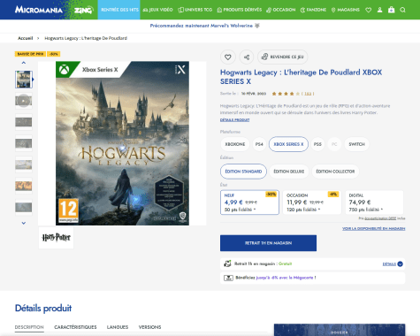Switch to Versions tab
420x336 pixels.
point(149,327)
